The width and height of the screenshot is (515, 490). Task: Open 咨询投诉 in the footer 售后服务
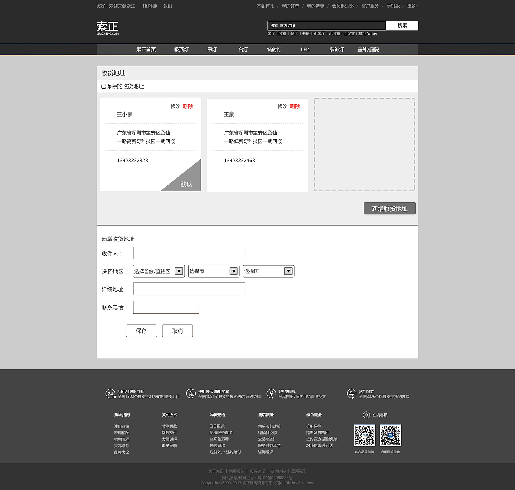point(266,452)
